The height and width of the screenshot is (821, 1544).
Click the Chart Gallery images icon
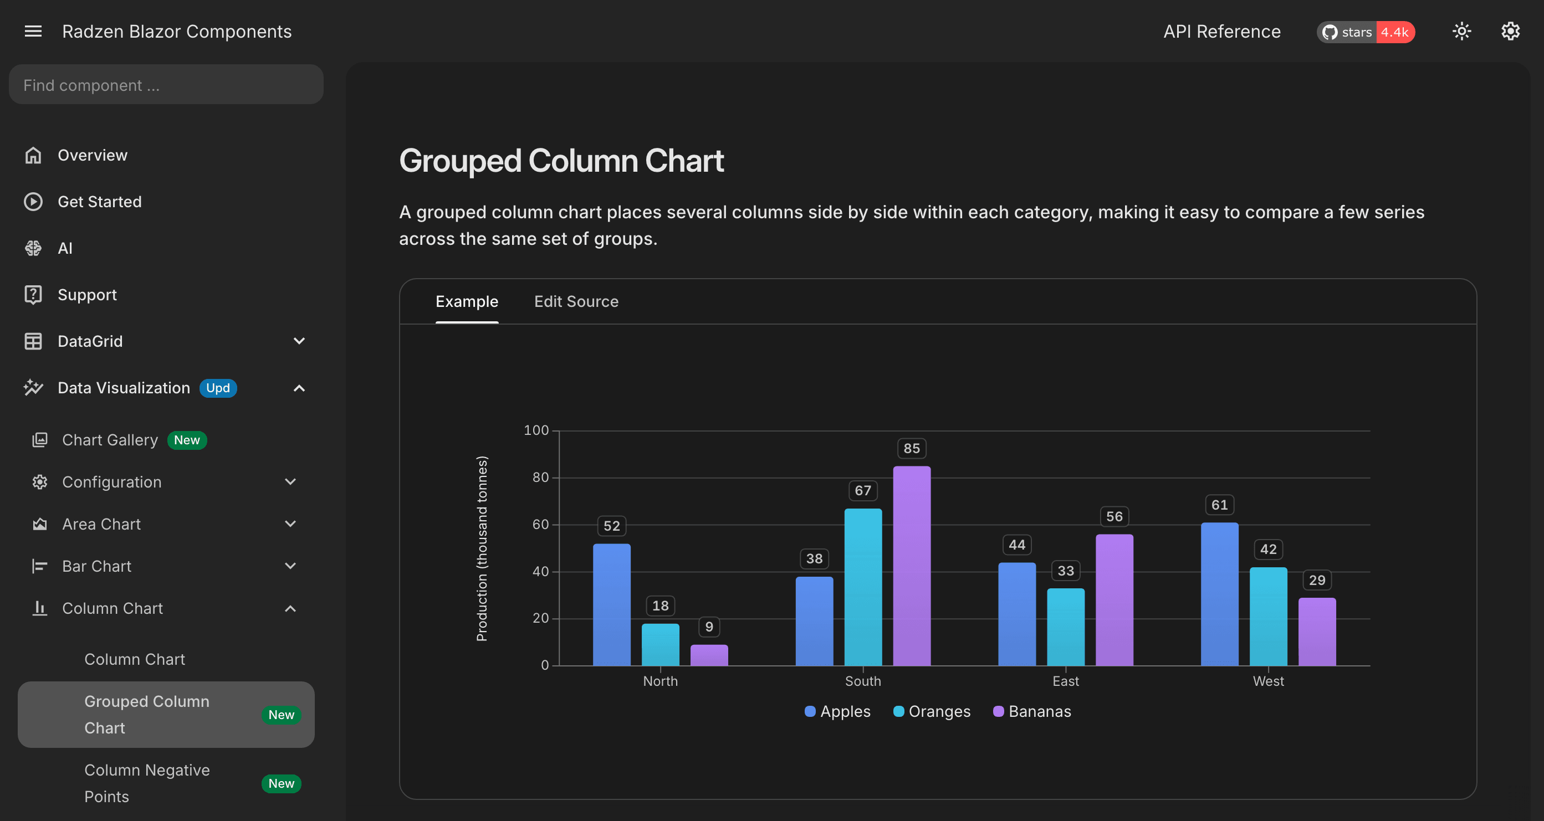(39, 440)
